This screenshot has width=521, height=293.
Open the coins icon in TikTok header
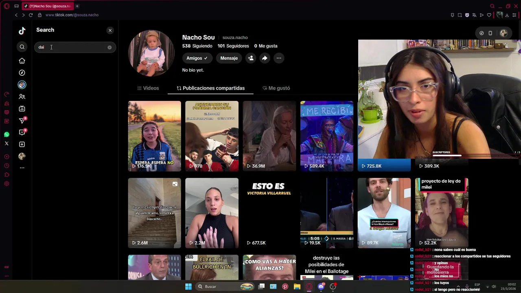pos(482,33)
